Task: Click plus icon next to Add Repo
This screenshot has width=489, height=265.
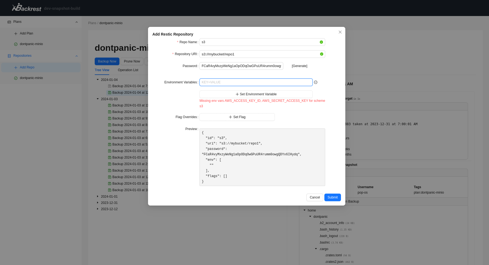Action: (16, 68)
